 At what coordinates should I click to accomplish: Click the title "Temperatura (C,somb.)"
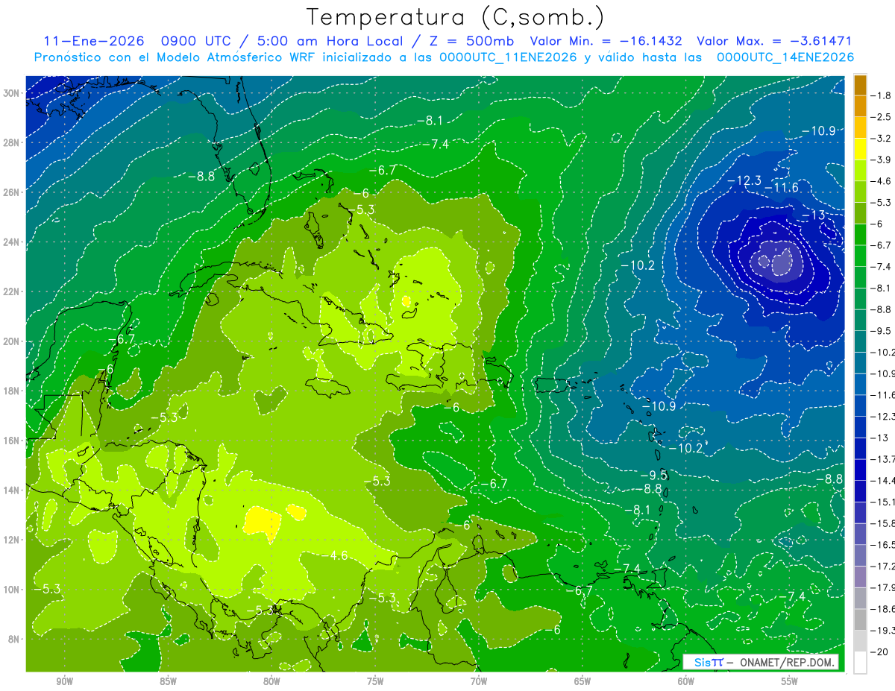point(455,17)
